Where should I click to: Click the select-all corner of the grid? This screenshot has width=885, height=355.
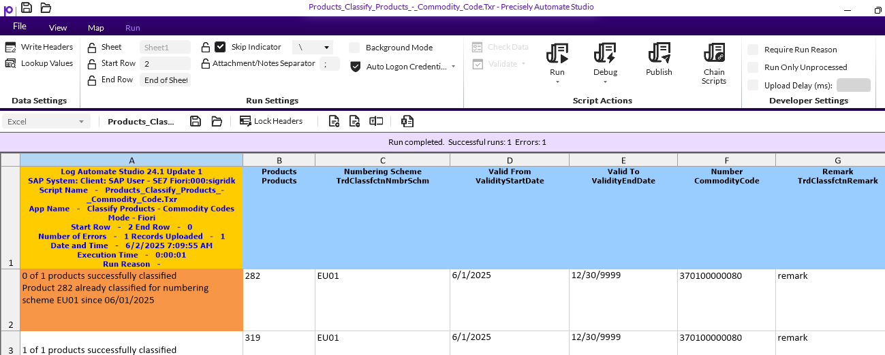[x=10, y=160]
